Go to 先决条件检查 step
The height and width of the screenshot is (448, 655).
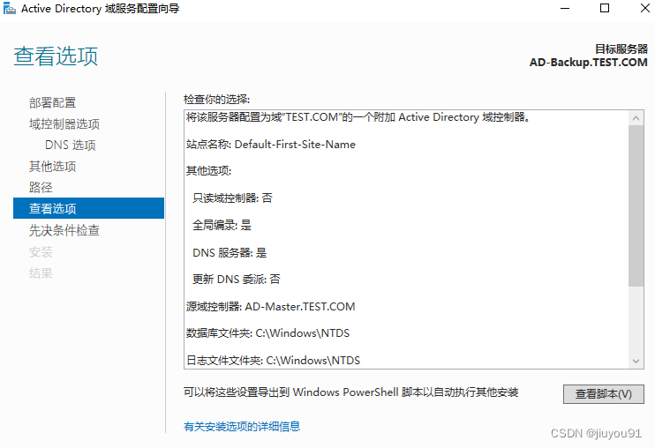[64, 230]
